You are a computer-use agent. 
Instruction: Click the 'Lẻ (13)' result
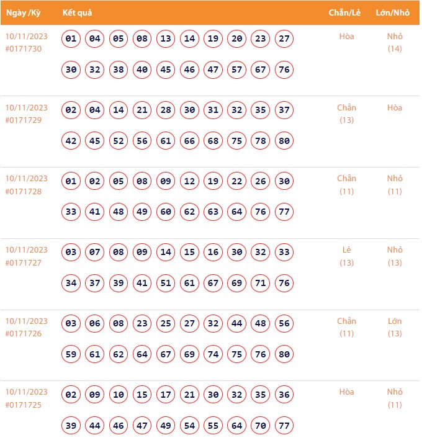[x=346, y=256]
